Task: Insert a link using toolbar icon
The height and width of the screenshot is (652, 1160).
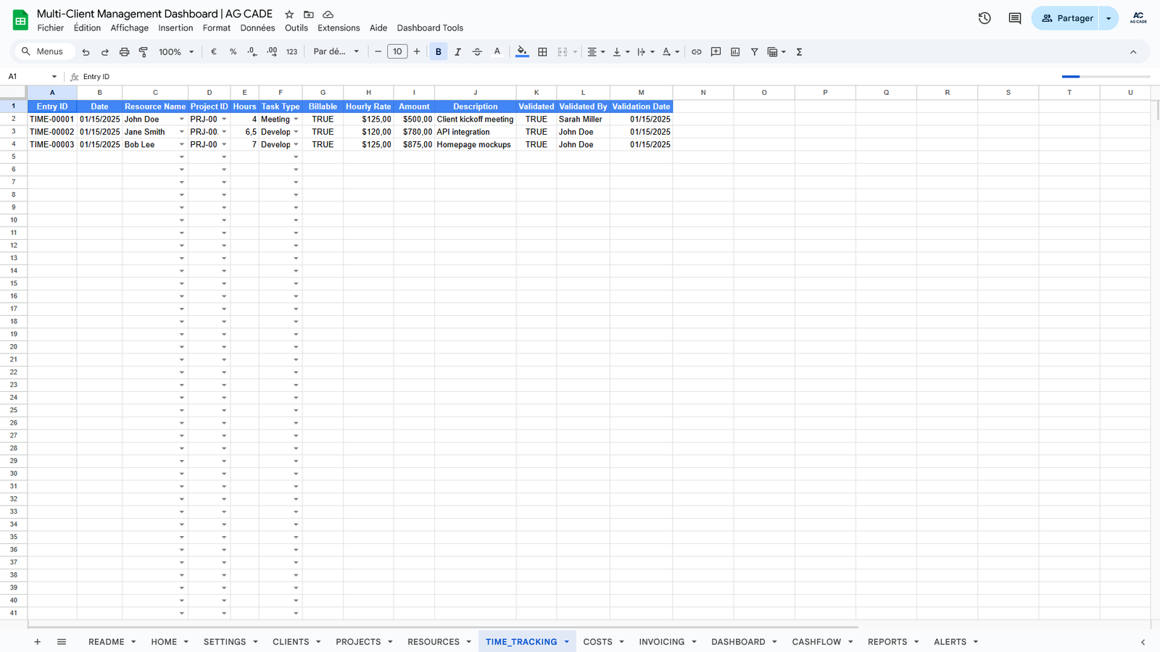Action: (696, 52)
